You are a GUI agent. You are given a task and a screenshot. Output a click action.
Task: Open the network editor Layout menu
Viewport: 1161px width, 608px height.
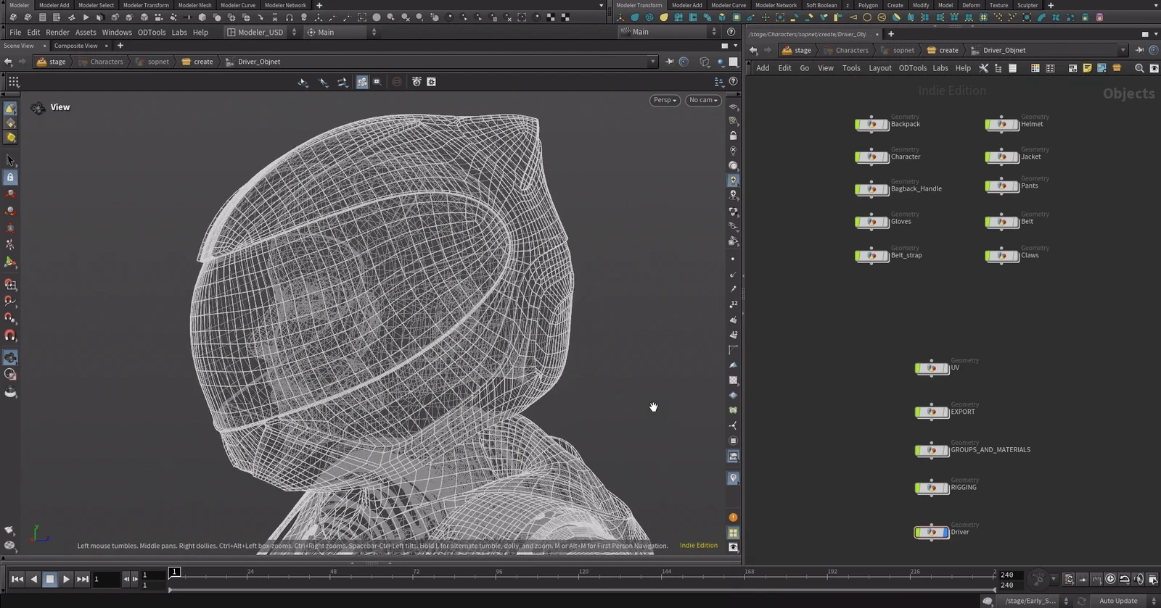tap(880, 68)
